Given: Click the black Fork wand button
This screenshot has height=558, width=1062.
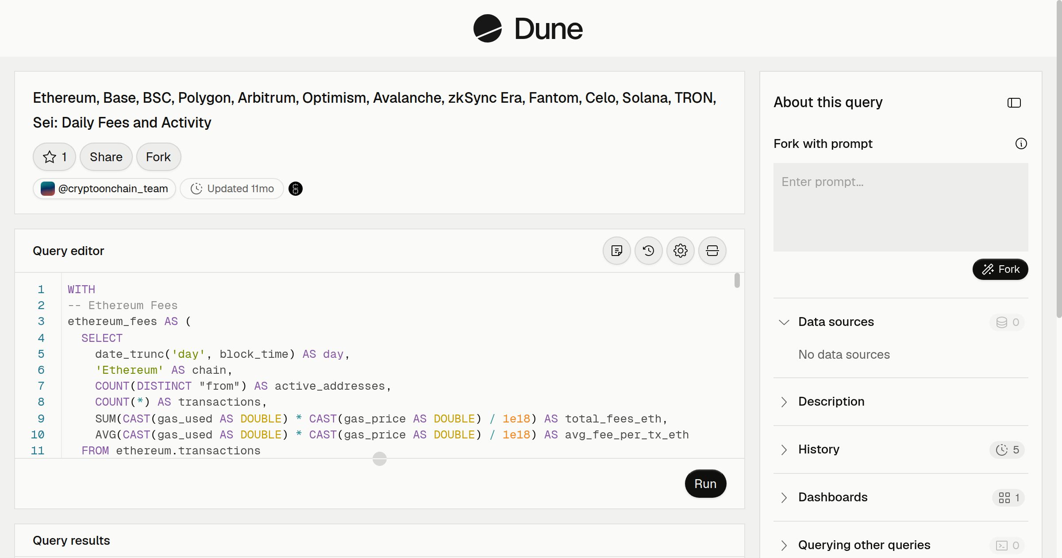Looking at the screenshot, I should tap(1000, 269).
